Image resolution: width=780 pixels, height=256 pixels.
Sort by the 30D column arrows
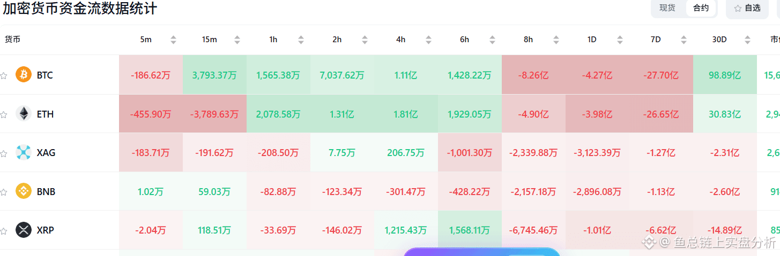point(747,40)
